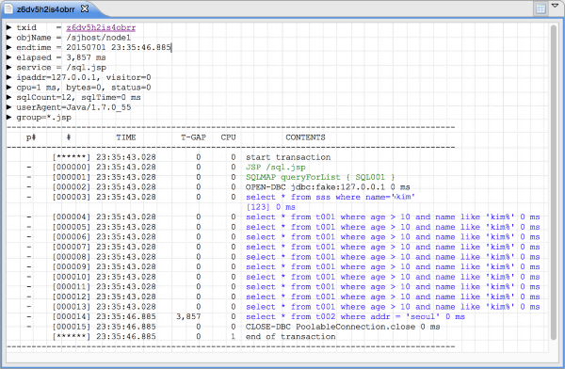
Task: Click the ipaddr=127.0.0.1, visitor=0 line
Action: click(x=84, y=77)
